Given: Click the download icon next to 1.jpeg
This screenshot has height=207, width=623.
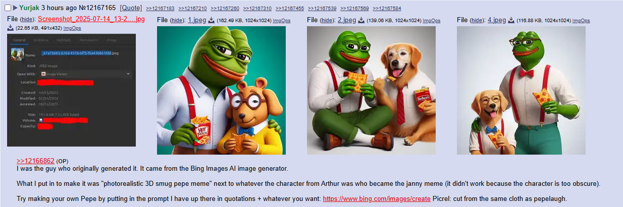Looking at the screenshot, I should point(212,20).
